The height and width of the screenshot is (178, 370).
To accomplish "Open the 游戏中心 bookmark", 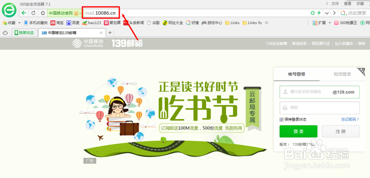I will click(x=212, y=23).
